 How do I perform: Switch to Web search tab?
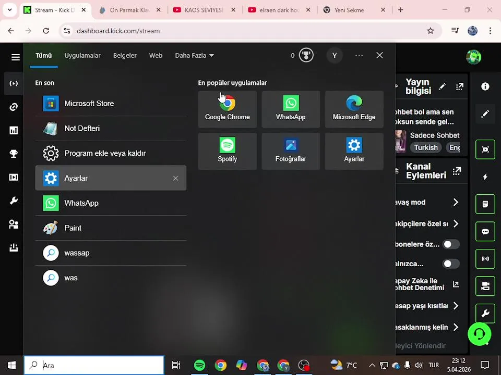156,56
